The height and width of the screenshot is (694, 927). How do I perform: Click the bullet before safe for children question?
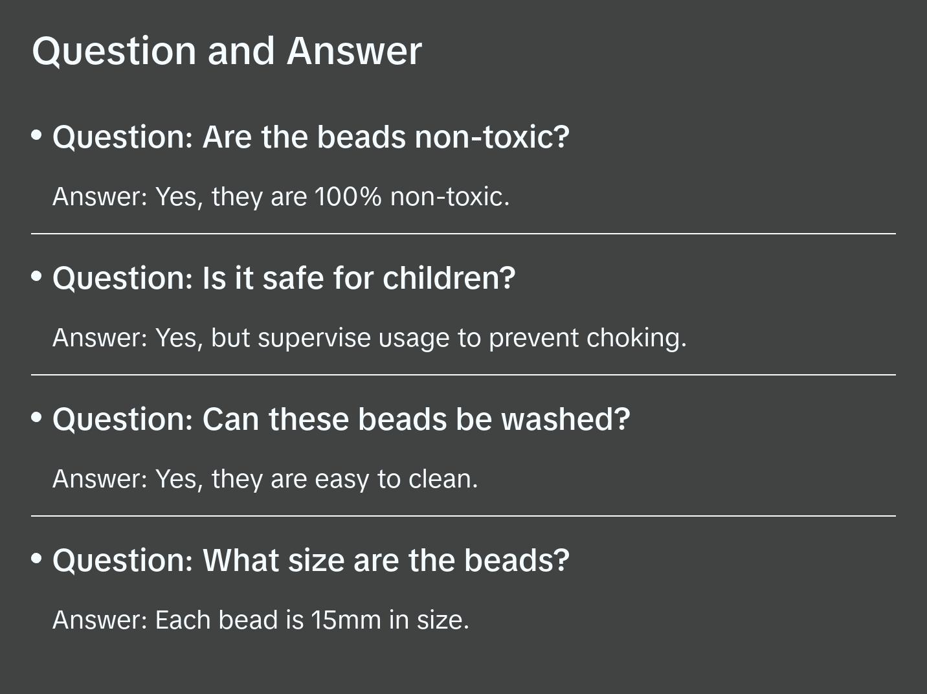[x=37, y=276]
